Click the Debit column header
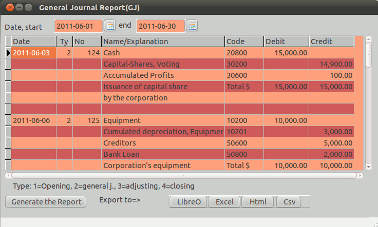This screenshot has width=378, height=227. pos(286,42)
